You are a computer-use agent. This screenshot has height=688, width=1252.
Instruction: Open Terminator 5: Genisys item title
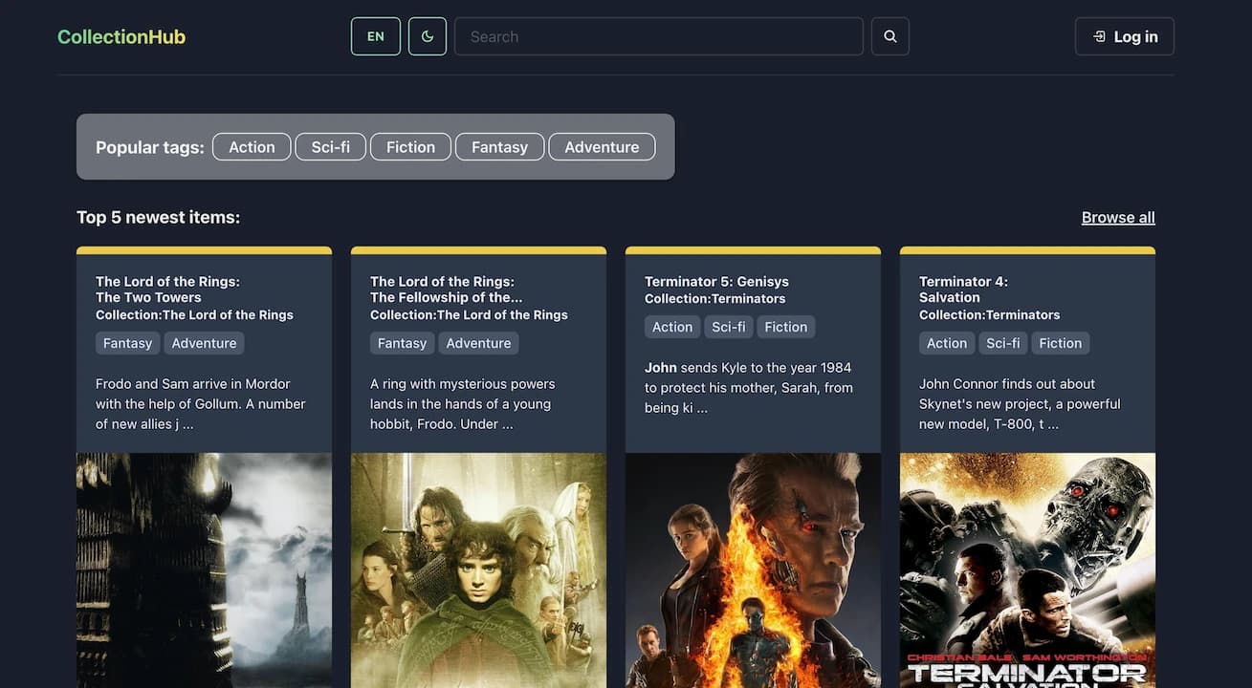(716, 281)
